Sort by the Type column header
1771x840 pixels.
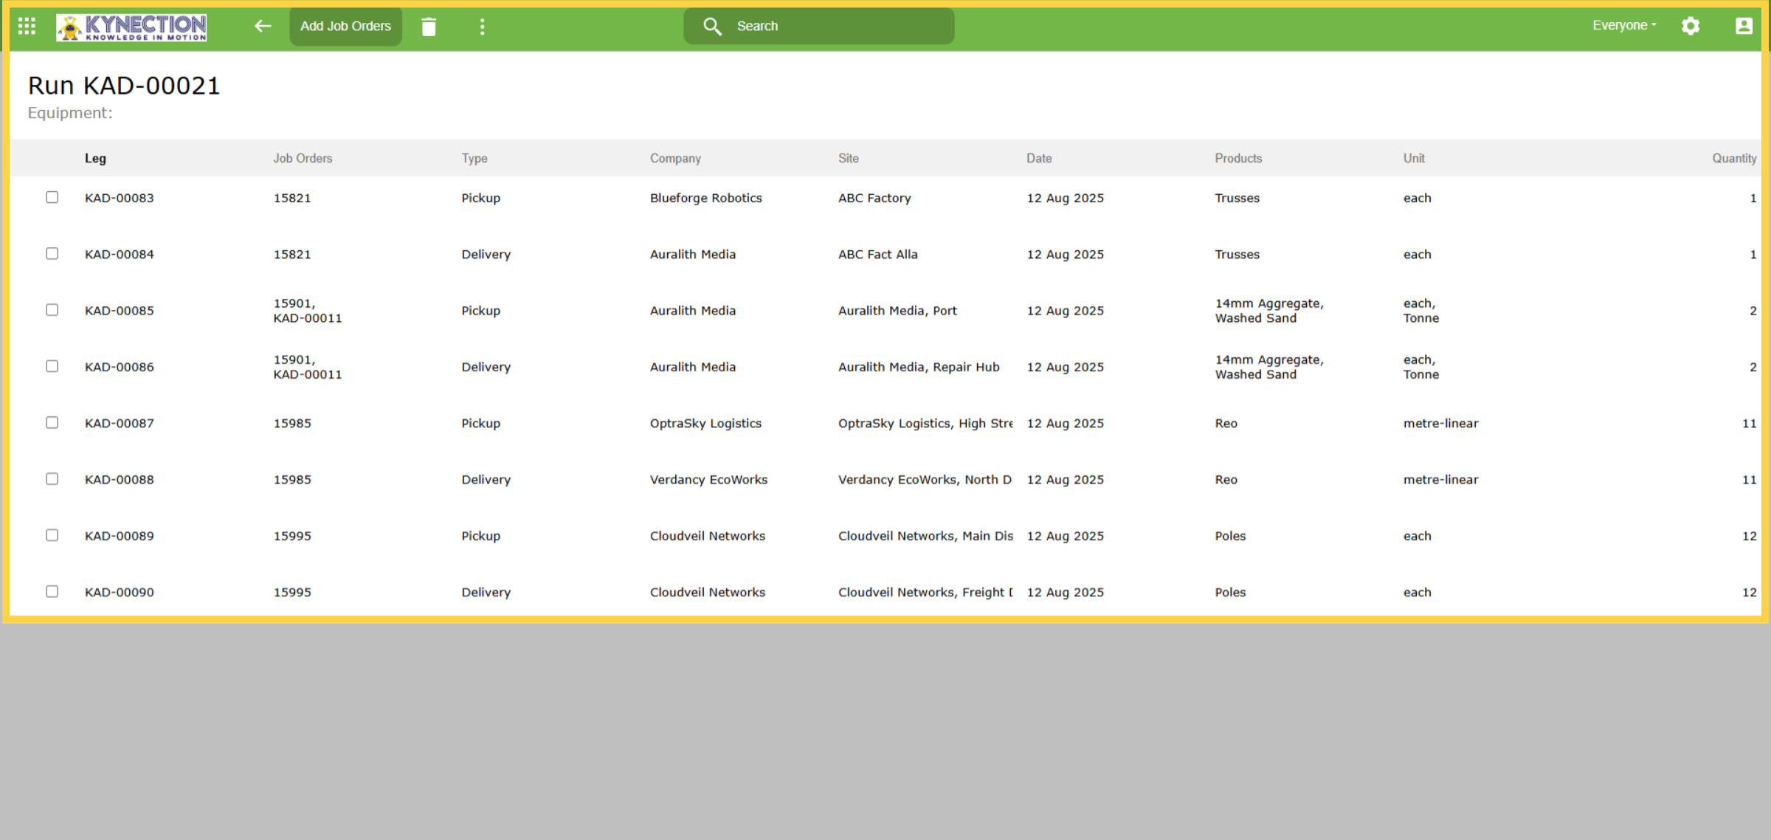474,158
